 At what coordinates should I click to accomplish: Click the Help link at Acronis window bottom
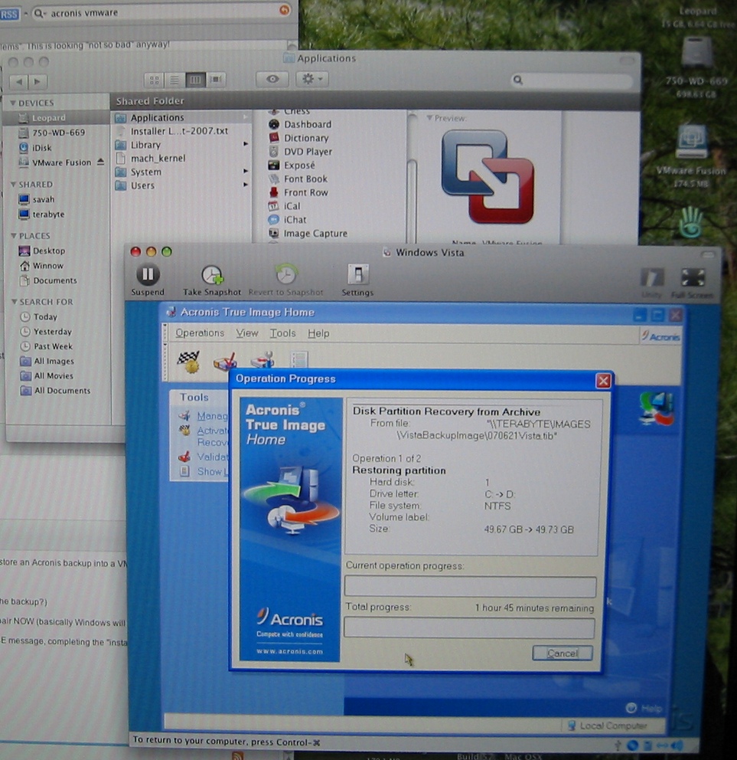point(644,708)
